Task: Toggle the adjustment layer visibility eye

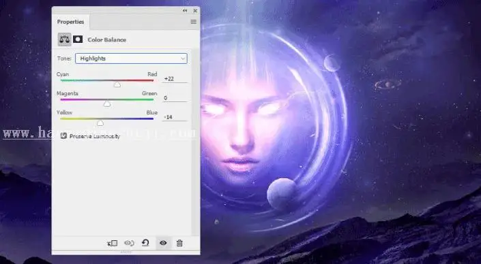Action: (163, 243)
